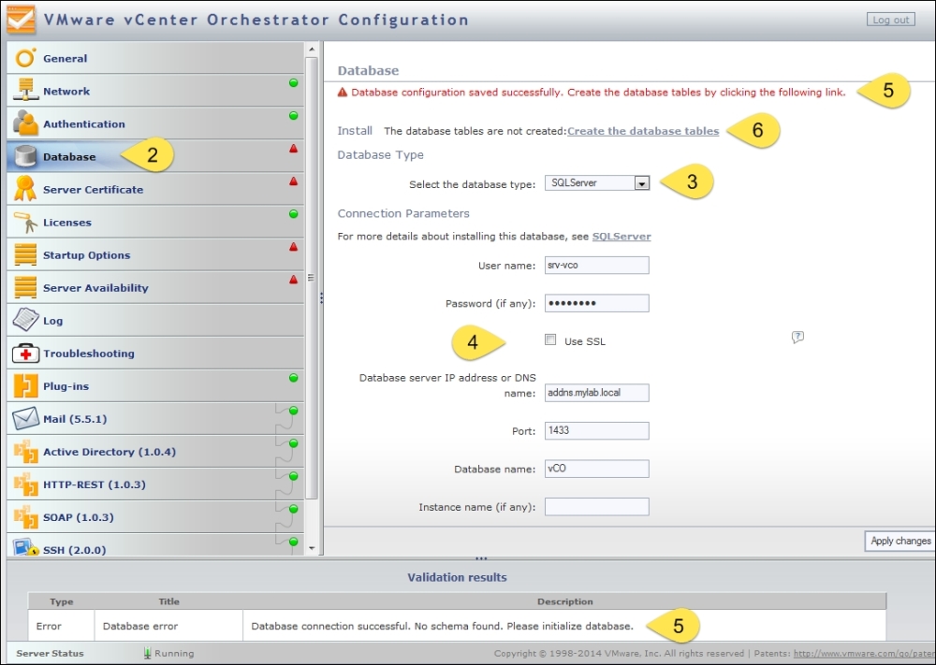Screen dimensions: 936x665
Task: Click the Mail envelope plug-in icon
Action: [x=25, y=419]
